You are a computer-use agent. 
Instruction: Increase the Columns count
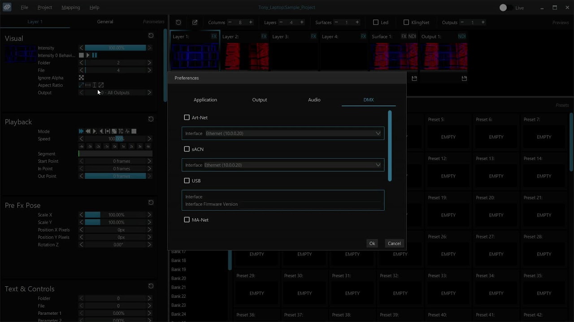[x=251, y=22]
